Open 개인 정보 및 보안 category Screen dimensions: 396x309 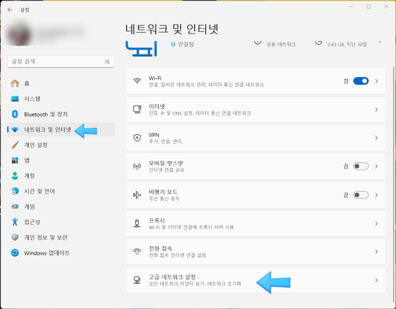point(61,237)
